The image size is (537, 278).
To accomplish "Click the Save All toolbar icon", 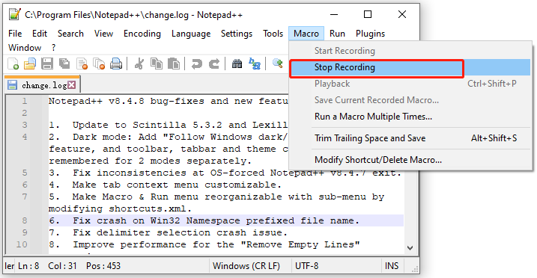I will [64, 64].
